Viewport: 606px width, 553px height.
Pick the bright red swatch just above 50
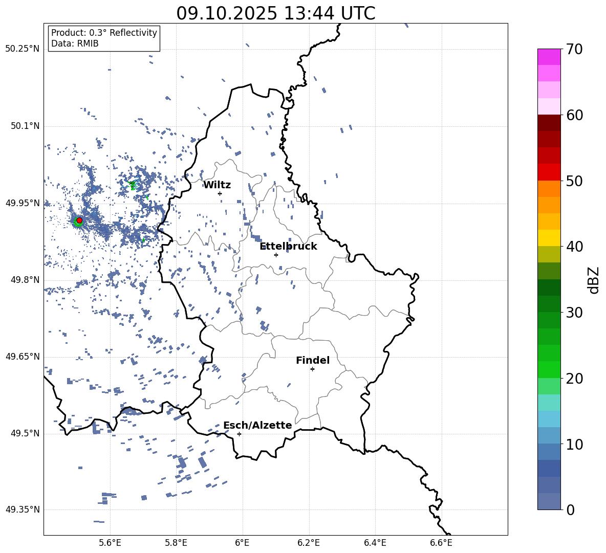point(549,172)
